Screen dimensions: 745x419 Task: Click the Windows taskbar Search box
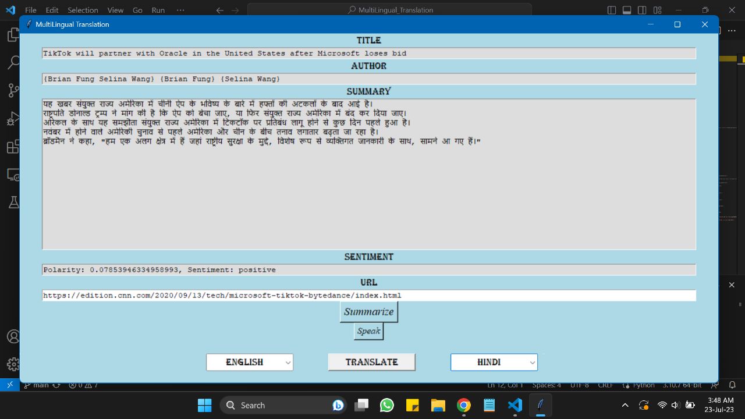pos(283,405)
